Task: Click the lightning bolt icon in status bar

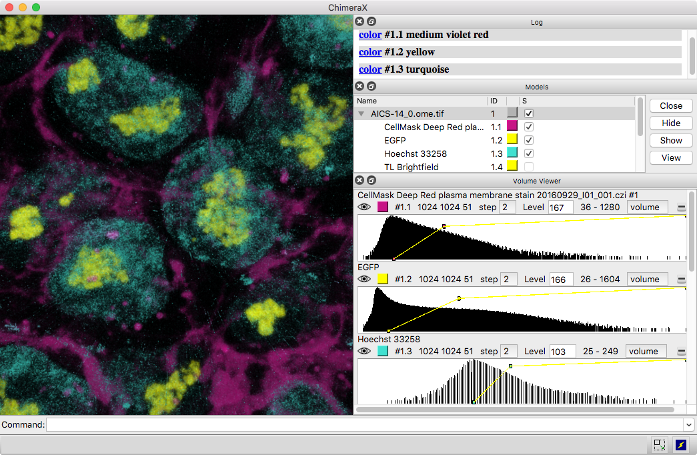Action: tap(680, 444)
